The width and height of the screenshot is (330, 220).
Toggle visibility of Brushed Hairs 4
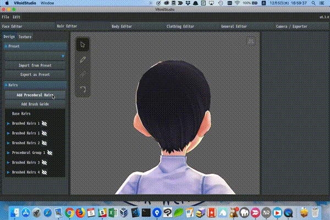44,172
